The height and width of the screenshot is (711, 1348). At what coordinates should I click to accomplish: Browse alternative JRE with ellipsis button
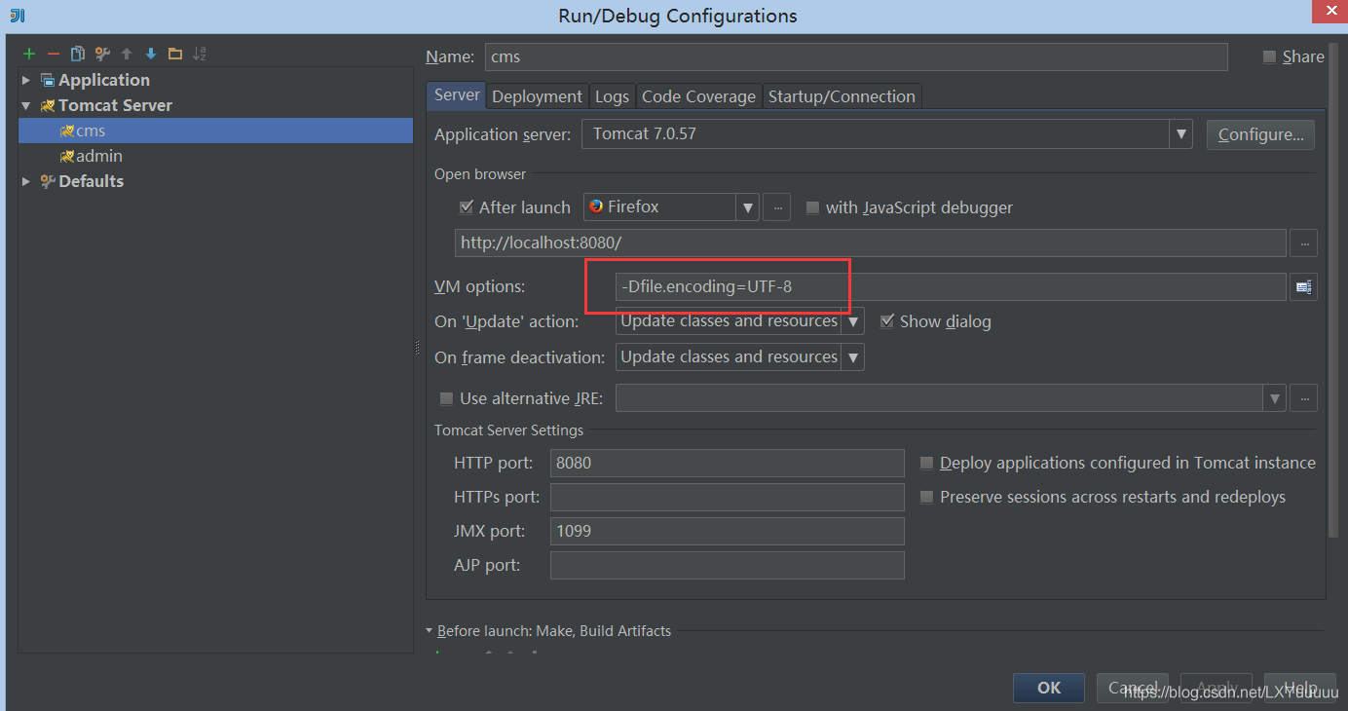[1303, 397]
